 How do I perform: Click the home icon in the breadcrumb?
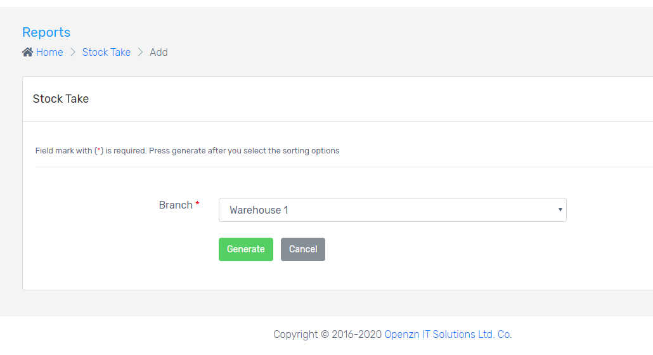[x=27, y=52]
